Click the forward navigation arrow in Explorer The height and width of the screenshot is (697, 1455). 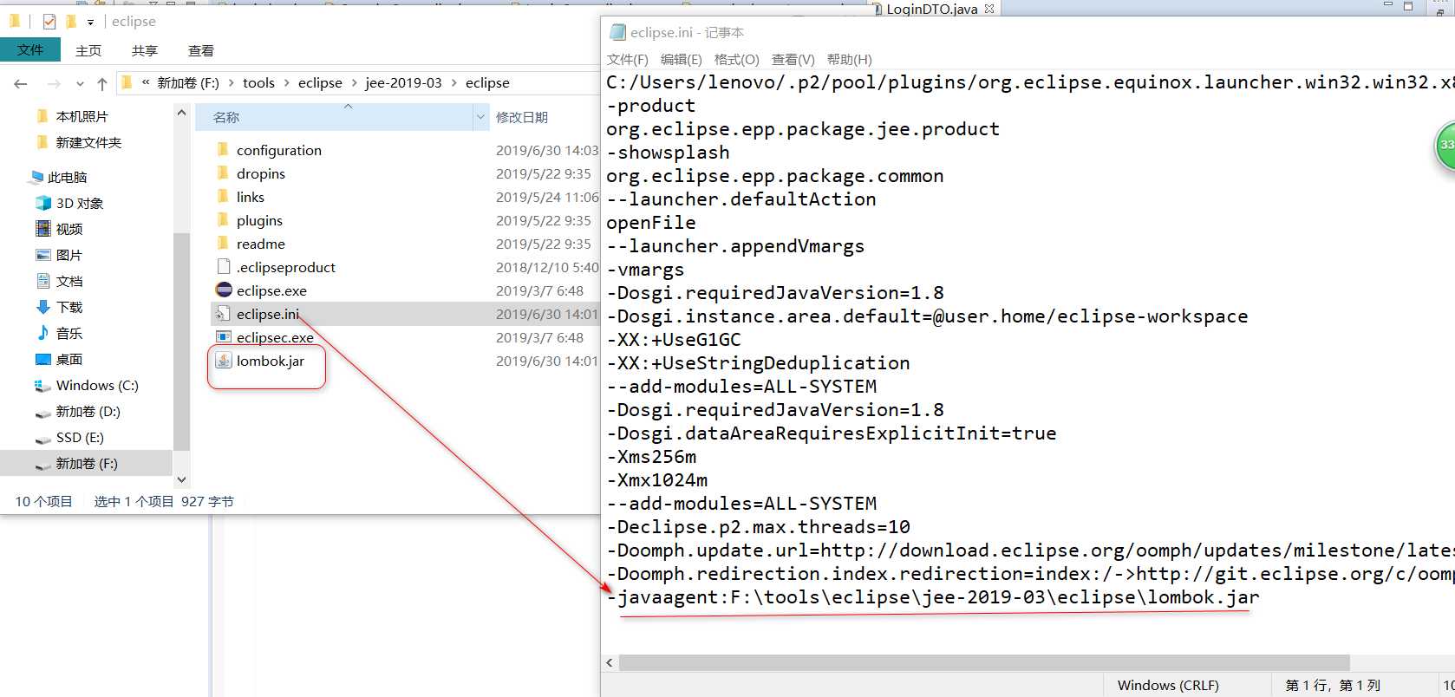54,83
